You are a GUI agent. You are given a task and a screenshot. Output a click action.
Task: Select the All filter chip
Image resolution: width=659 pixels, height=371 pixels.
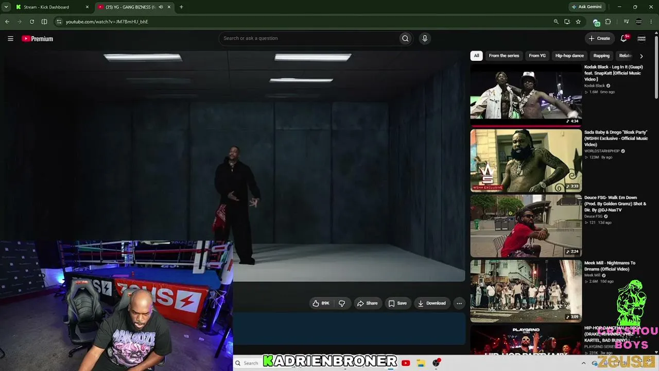pyautogui.click(x=476, y=56)
